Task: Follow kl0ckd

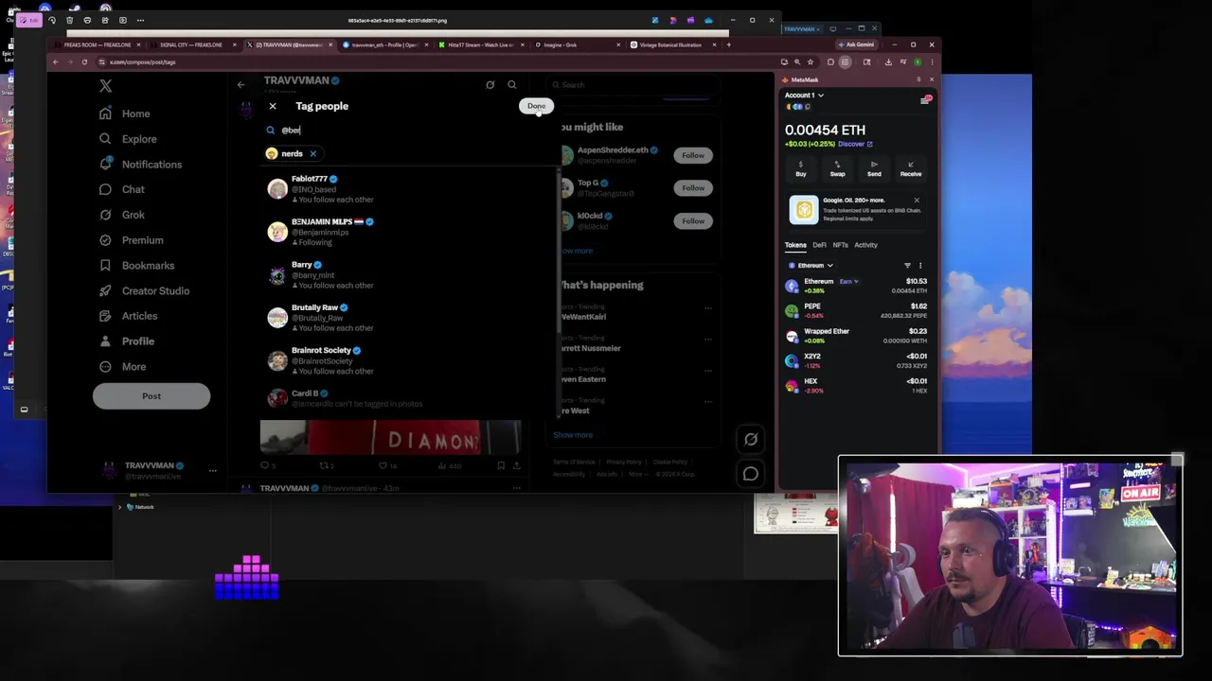Action: point(693,221)
